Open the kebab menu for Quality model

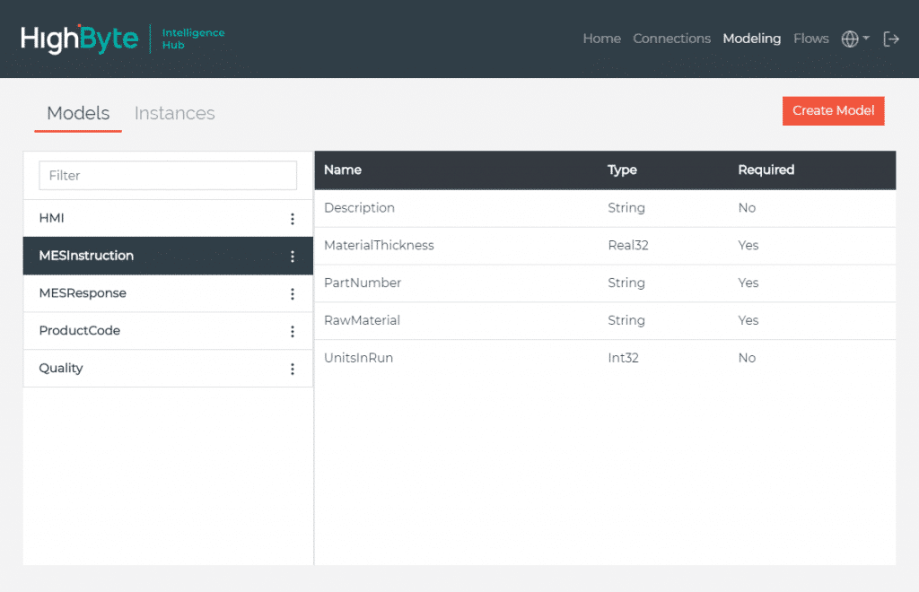tap(292, 369)
